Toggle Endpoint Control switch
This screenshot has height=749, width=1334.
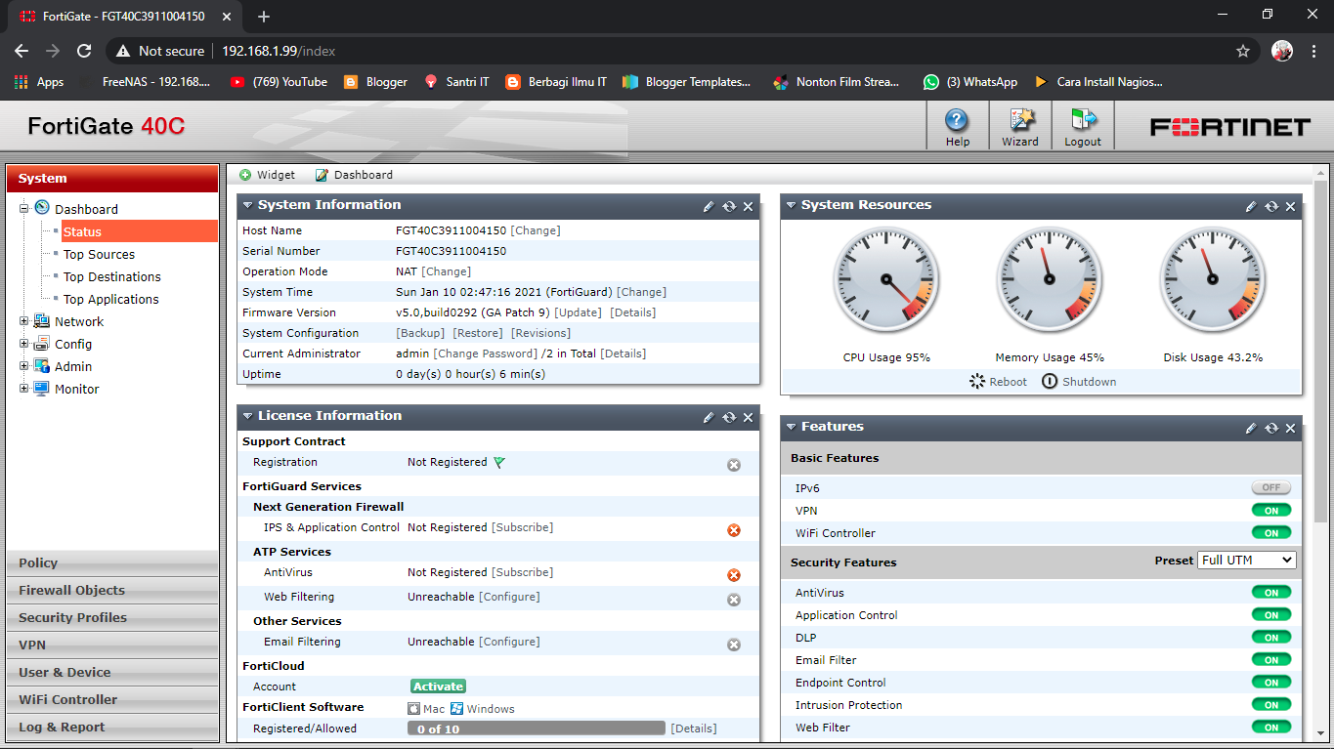pos(1271,682)
